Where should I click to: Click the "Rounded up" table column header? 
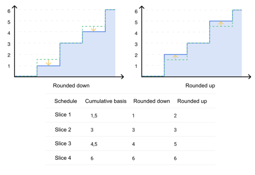click(x=192, y=101)
